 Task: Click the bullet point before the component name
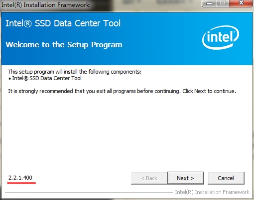tap(9, 79)
